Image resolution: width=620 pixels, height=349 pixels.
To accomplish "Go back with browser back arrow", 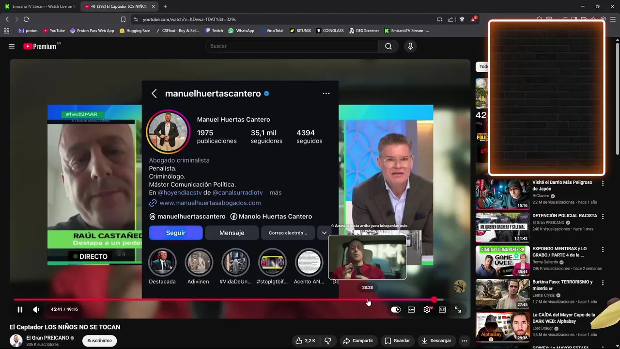I will (7, 19).
